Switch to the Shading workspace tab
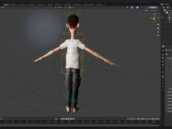 50,5
